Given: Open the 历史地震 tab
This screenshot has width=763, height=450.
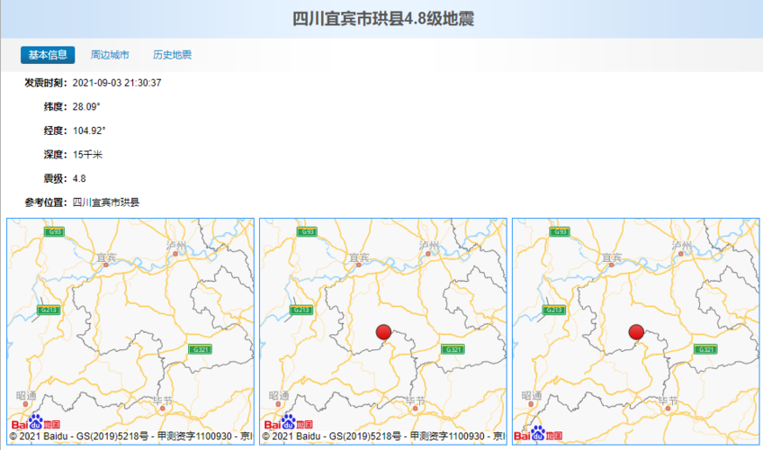Looking at the screenshot, I should [x=172, y=55].
